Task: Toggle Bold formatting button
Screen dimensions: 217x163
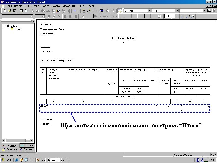Action: [50, 16]
